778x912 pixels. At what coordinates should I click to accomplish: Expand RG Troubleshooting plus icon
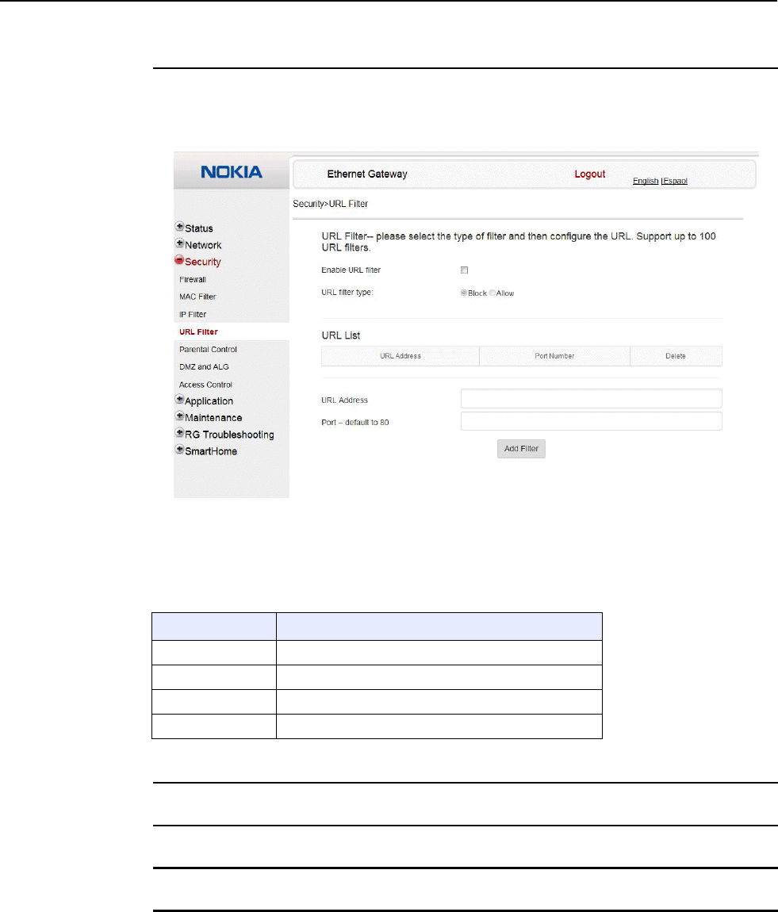coord(180,433)
